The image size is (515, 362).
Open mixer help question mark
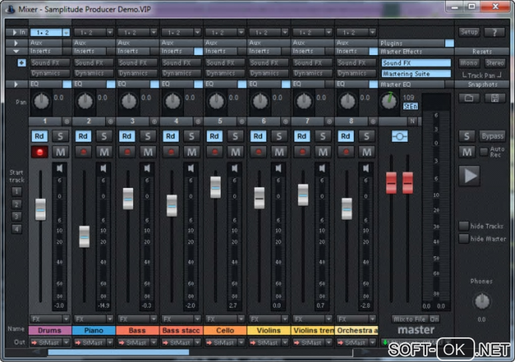point(494,32)
